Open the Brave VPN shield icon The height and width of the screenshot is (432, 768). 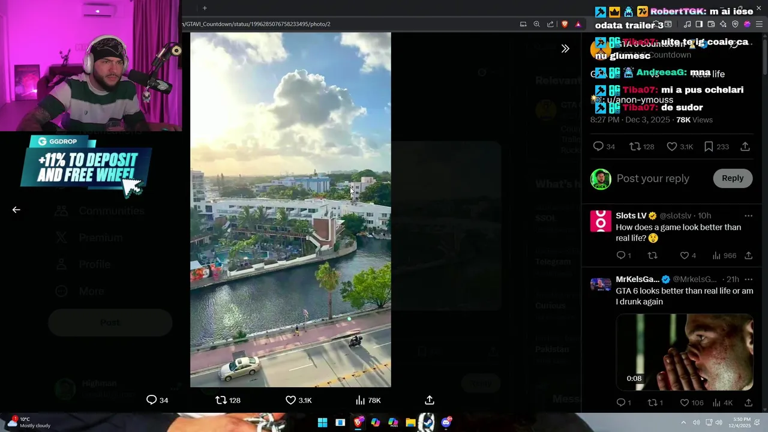735,24
